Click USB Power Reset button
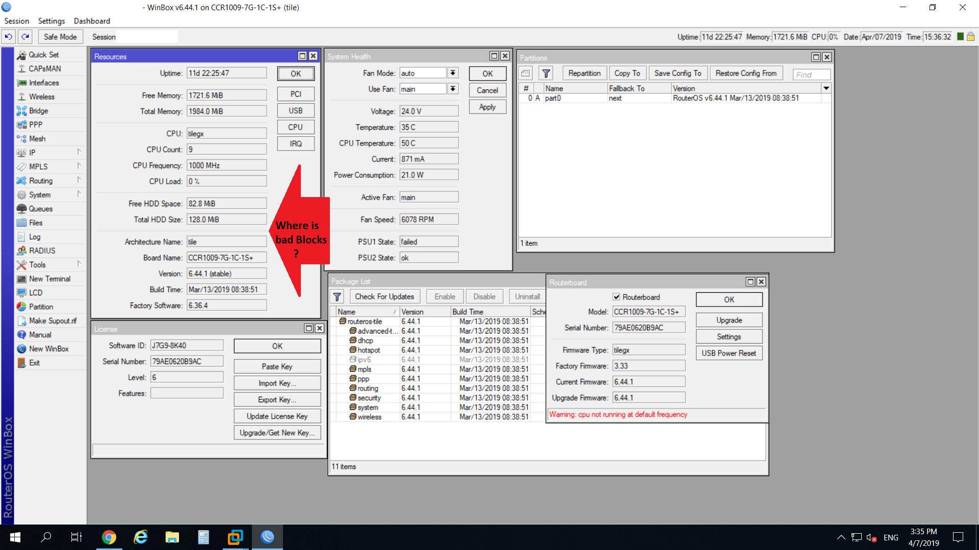 [x=729, y=353]
